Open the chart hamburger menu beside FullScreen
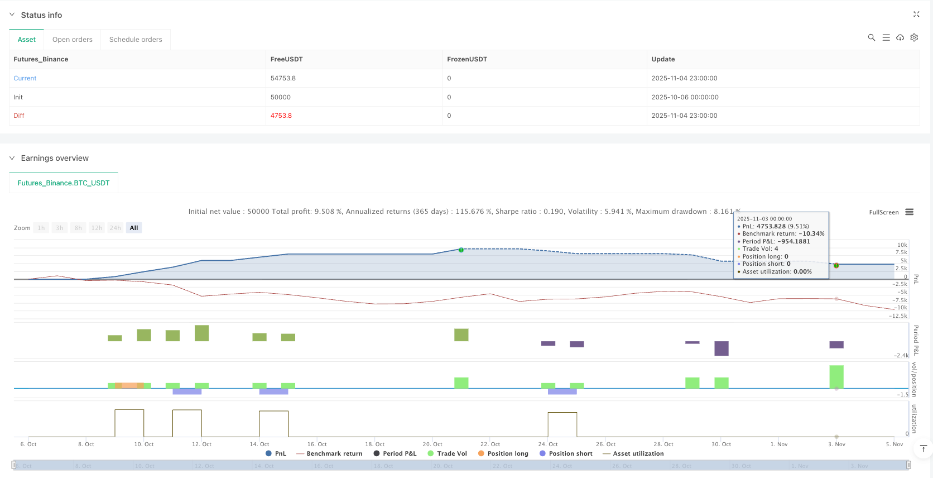 [909, 212]
